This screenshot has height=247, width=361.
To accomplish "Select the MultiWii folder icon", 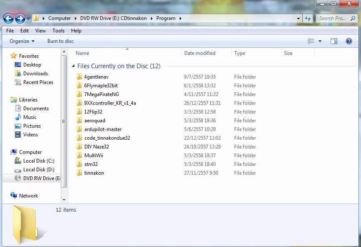I will (x=80, y=156).
